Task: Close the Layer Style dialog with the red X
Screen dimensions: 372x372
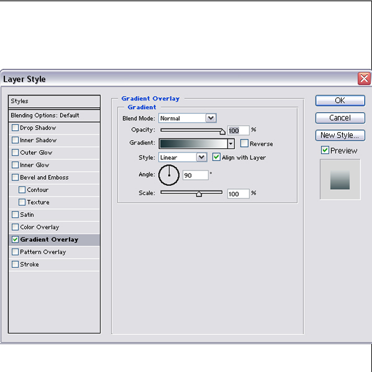Action: 364,79
